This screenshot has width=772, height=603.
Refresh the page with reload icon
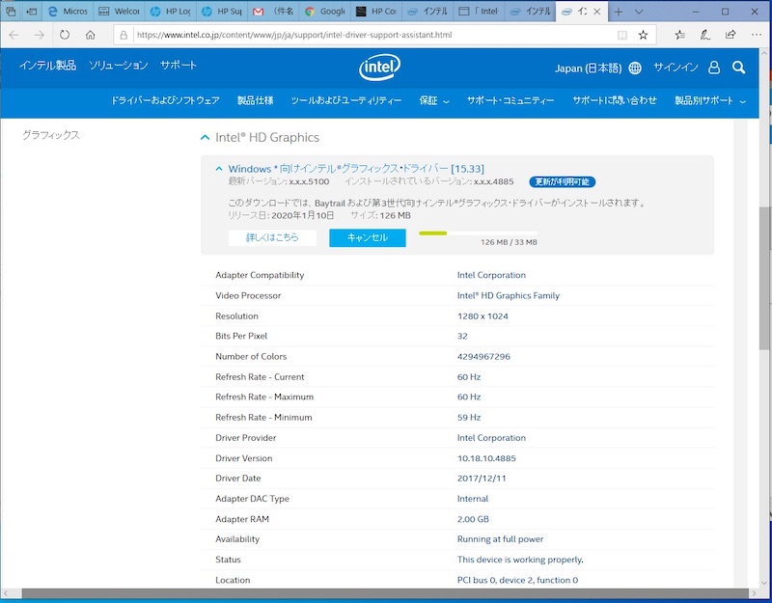tap(65, 35)
